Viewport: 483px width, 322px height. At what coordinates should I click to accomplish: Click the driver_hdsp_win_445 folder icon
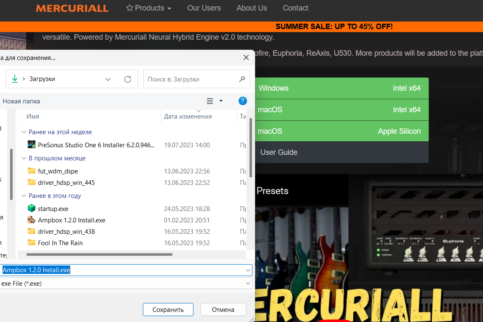pos(32,182)
